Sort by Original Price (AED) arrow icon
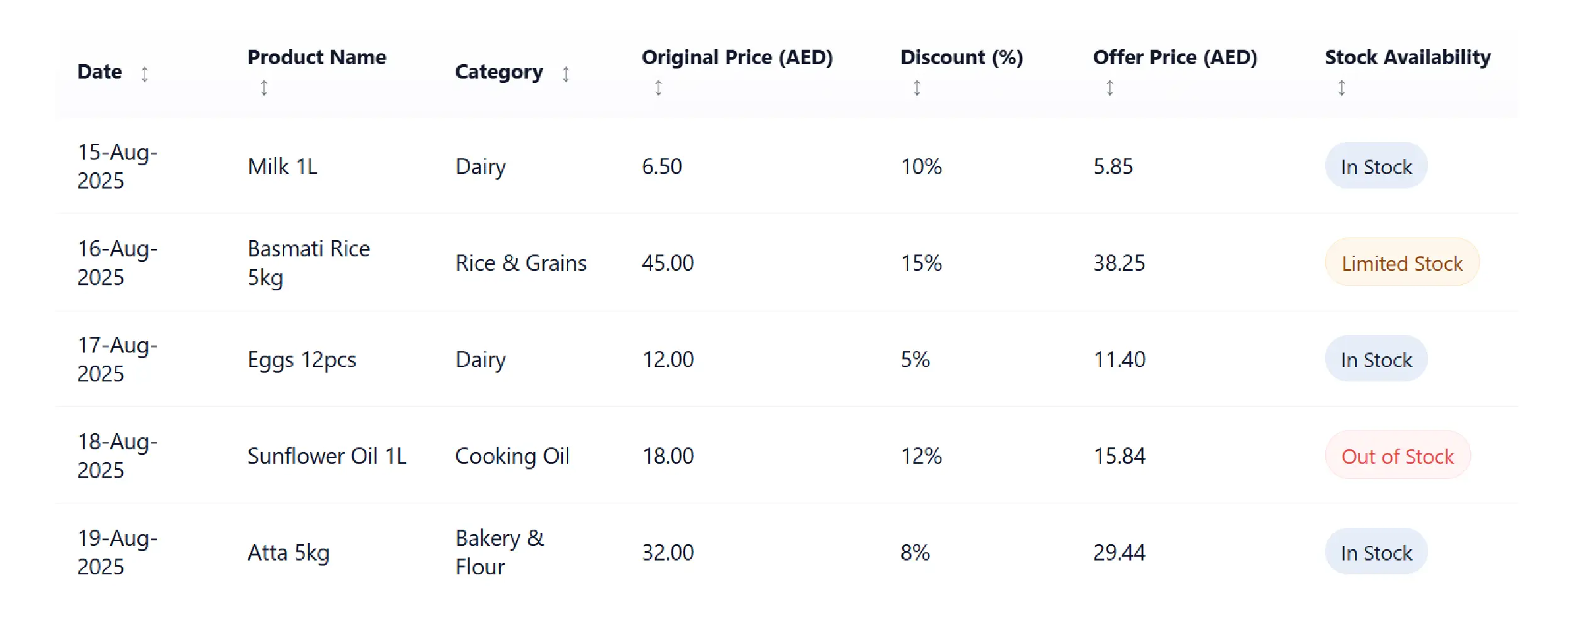The height and width of the screenshot is (629, 1575). pos(658,88)
